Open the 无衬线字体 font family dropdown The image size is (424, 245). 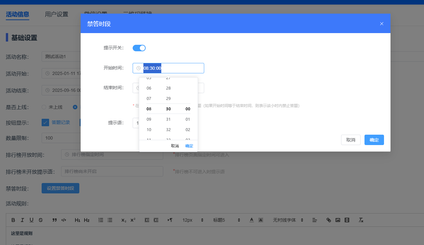tap(288, 220)
